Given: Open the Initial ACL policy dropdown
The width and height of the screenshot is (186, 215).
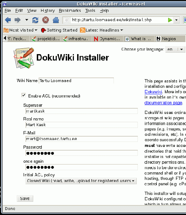Looking at the screenshot, I should pos(81,181).
